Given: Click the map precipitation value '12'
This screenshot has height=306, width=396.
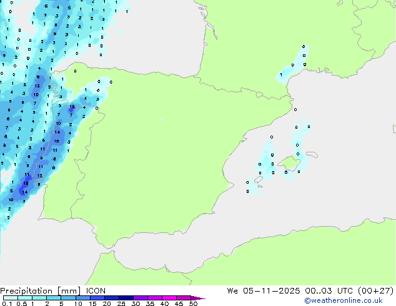Looking at the screenshot, I should [x=39, y=175].
